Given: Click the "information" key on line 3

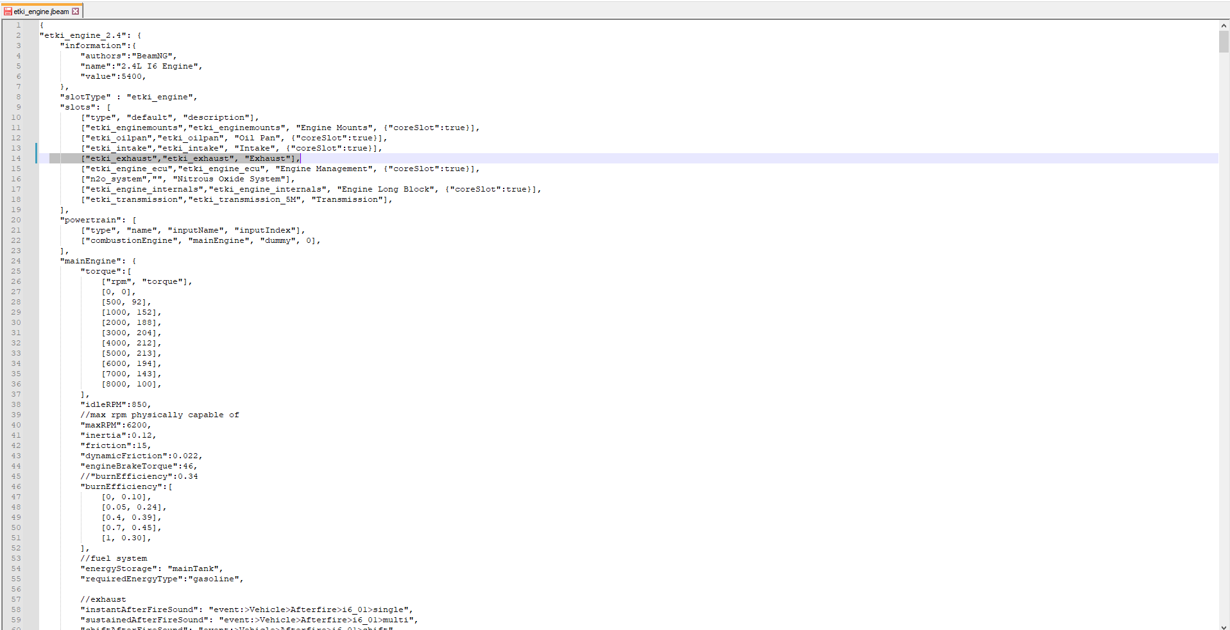Looking at the screenshot, I should point(93,46).
